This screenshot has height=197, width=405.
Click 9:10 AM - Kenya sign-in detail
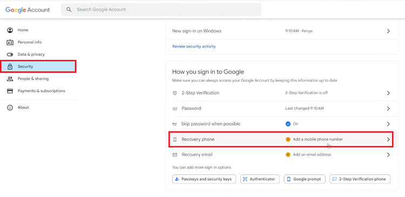pyautogui.click(x=299, y=31)
